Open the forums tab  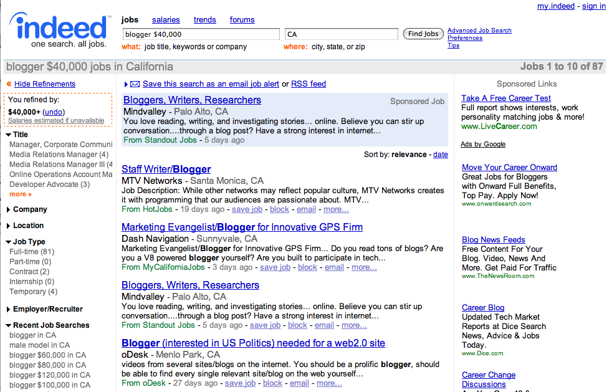242,20
